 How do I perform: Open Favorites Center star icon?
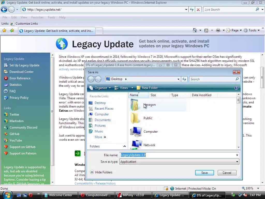pyautogui.click(x=4, y=31)
